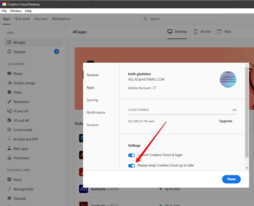Click the Acrobat and PDF category label
The height and width of the screenshot is (206, 254).
pos(26,139)
